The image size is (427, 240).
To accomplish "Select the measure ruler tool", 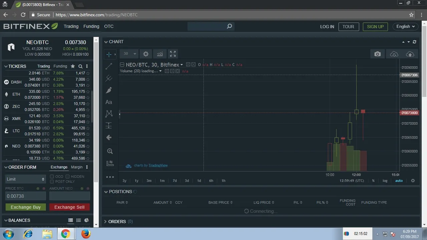I will tap(110, 163).
